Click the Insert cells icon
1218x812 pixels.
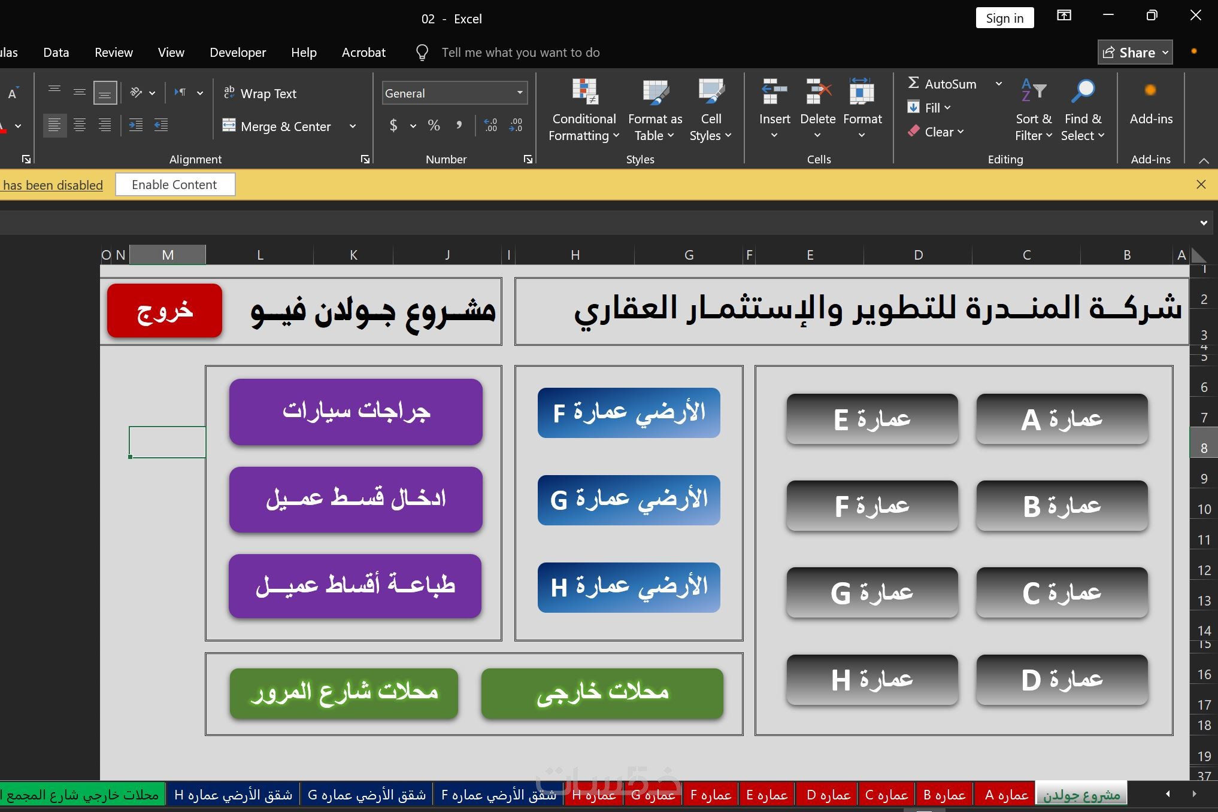[x=774, y=92]
